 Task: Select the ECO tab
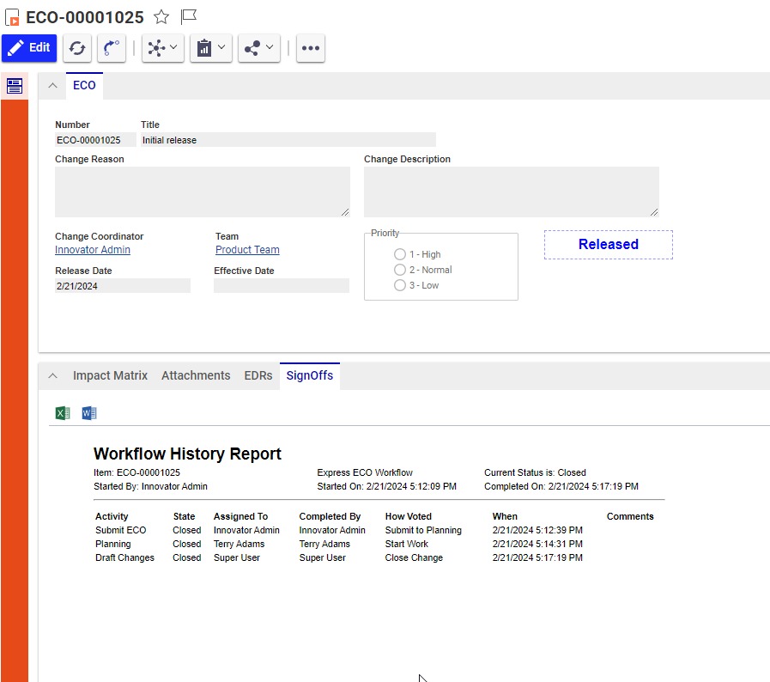pyautogui.click(x=84, y=86)
